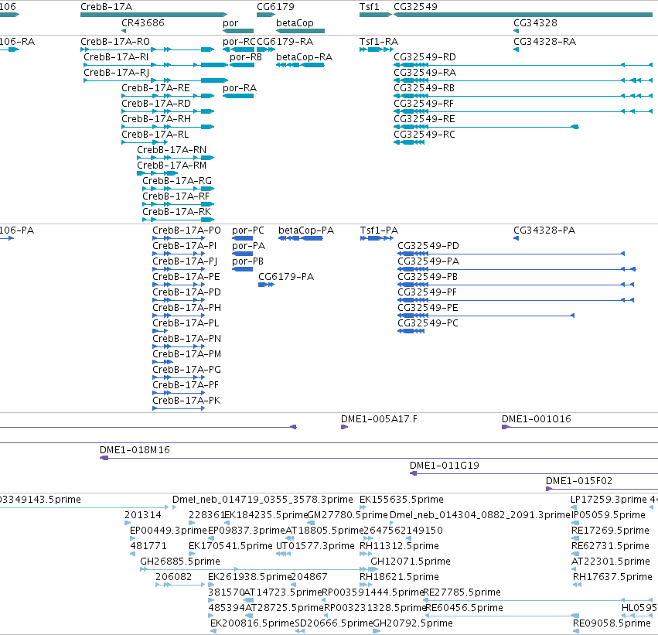The height and width of the screenshot is (635, 658).
Task: Click the CrebB-17A-RL transcript label
Action: [155, 135]
